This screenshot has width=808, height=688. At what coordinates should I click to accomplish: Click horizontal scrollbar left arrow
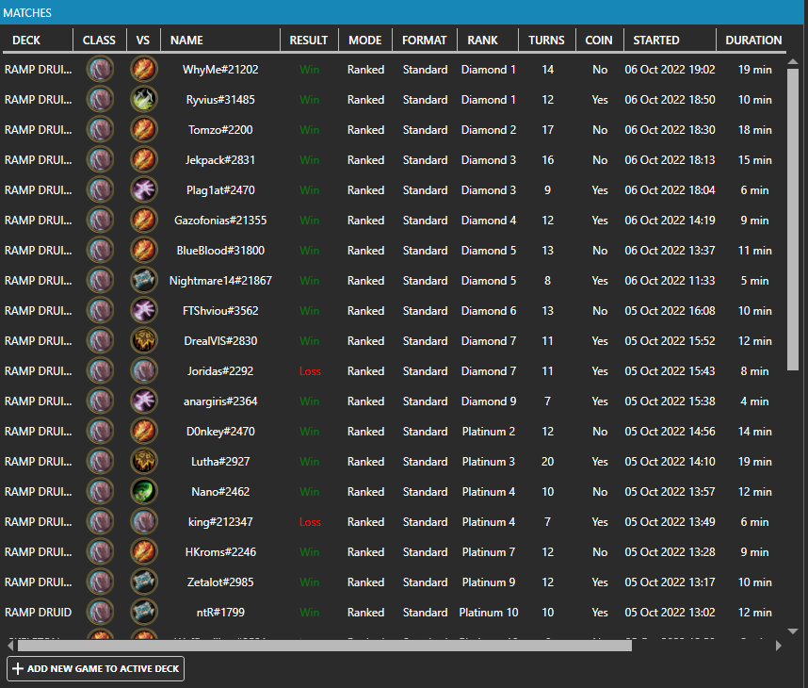pos(10,646)
